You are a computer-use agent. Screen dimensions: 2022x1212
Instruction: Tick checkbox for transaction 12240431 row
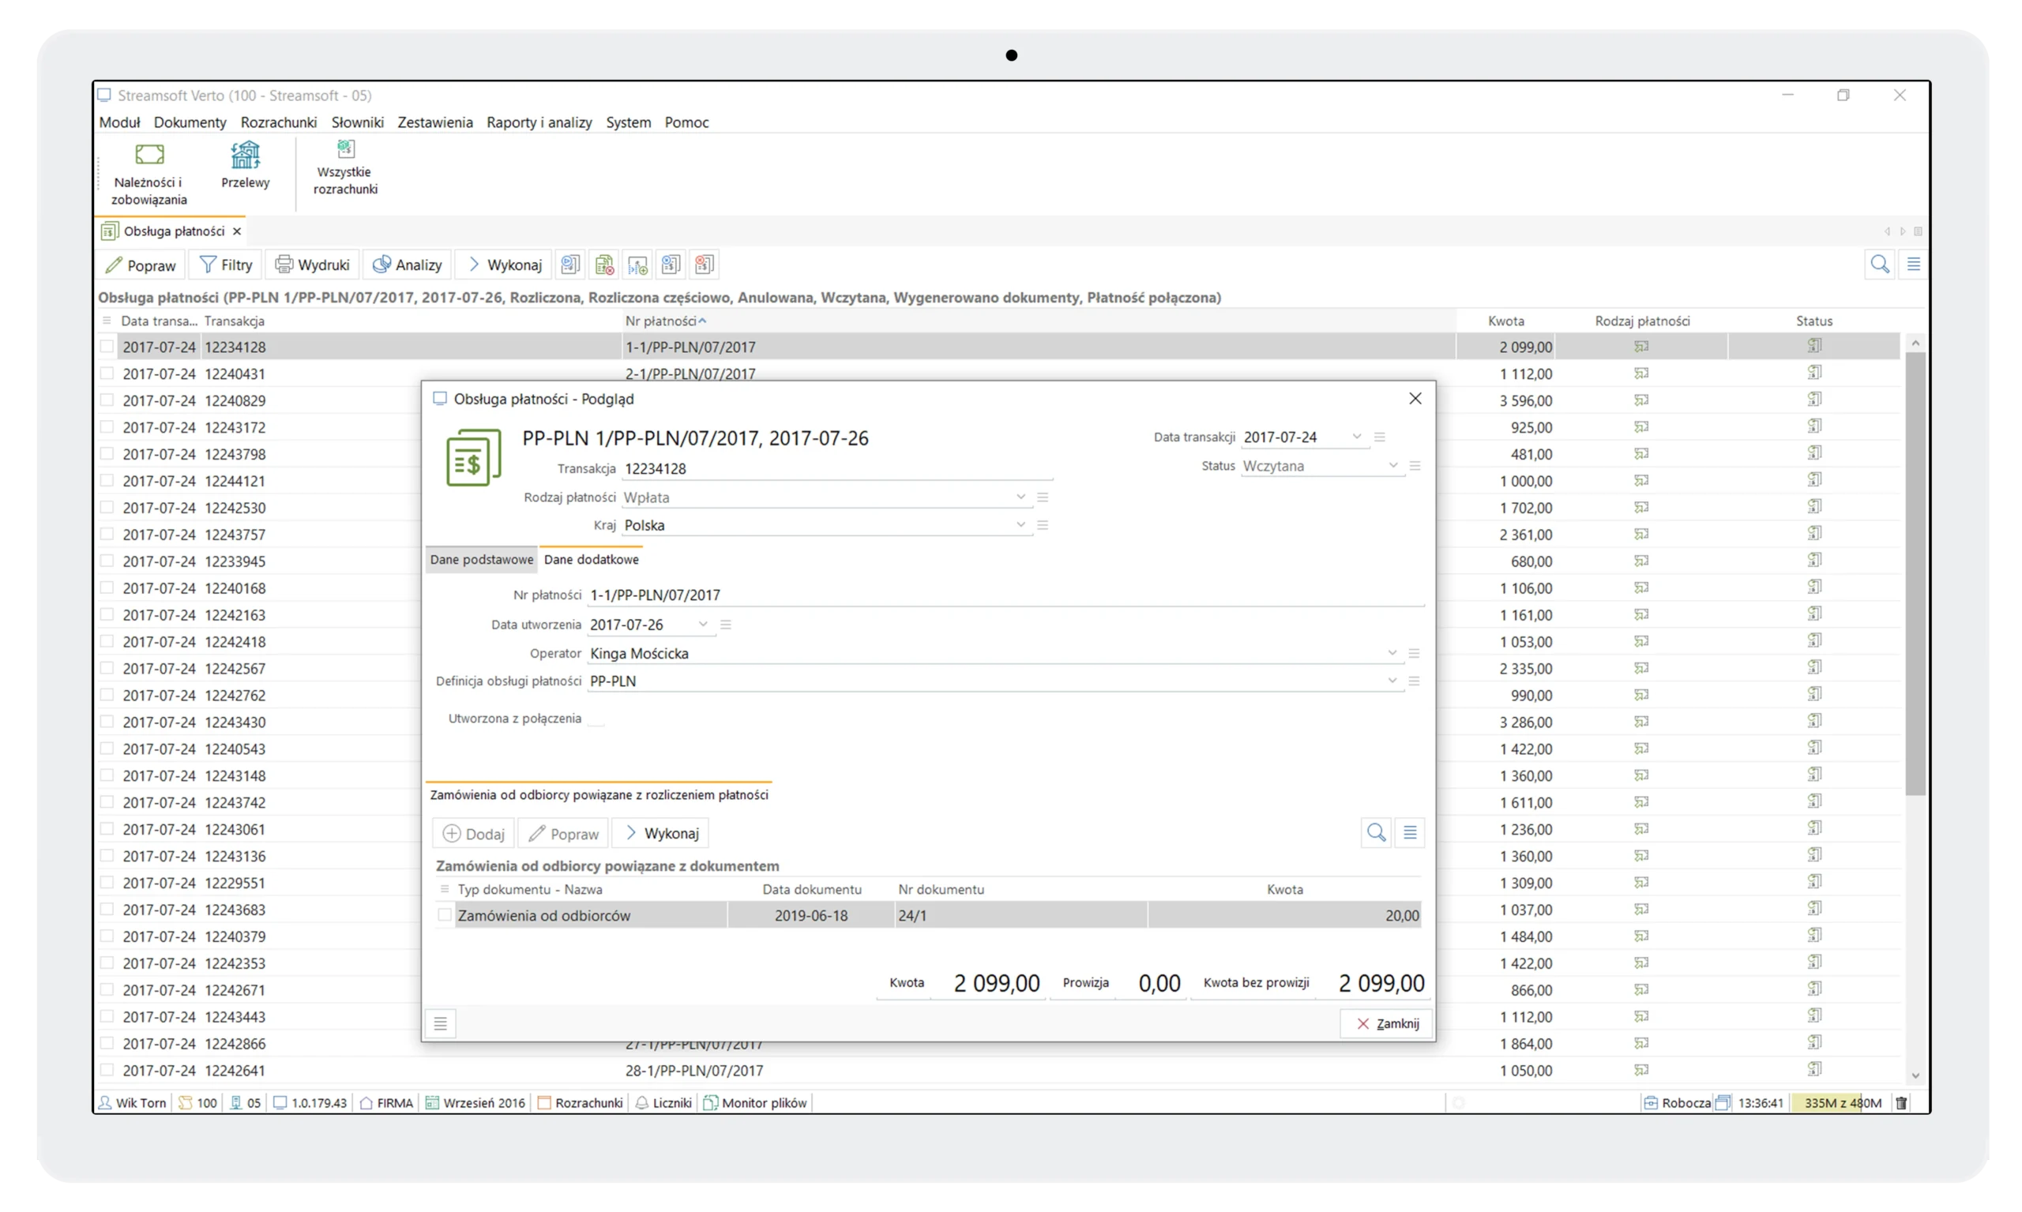tap(107, 373)
